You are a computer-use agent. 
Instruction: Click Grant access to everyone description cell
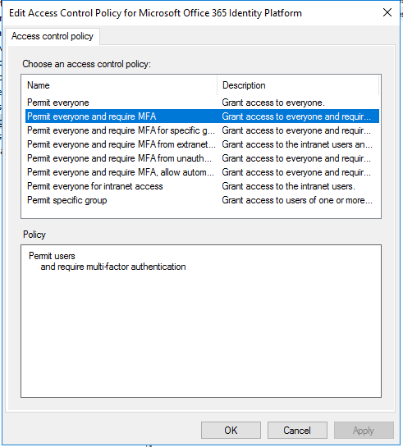pyautogui.click(x=273, y=103)
